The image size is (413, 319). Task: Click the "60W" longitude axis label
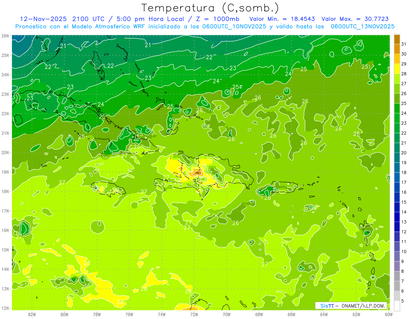click(389, 314)
